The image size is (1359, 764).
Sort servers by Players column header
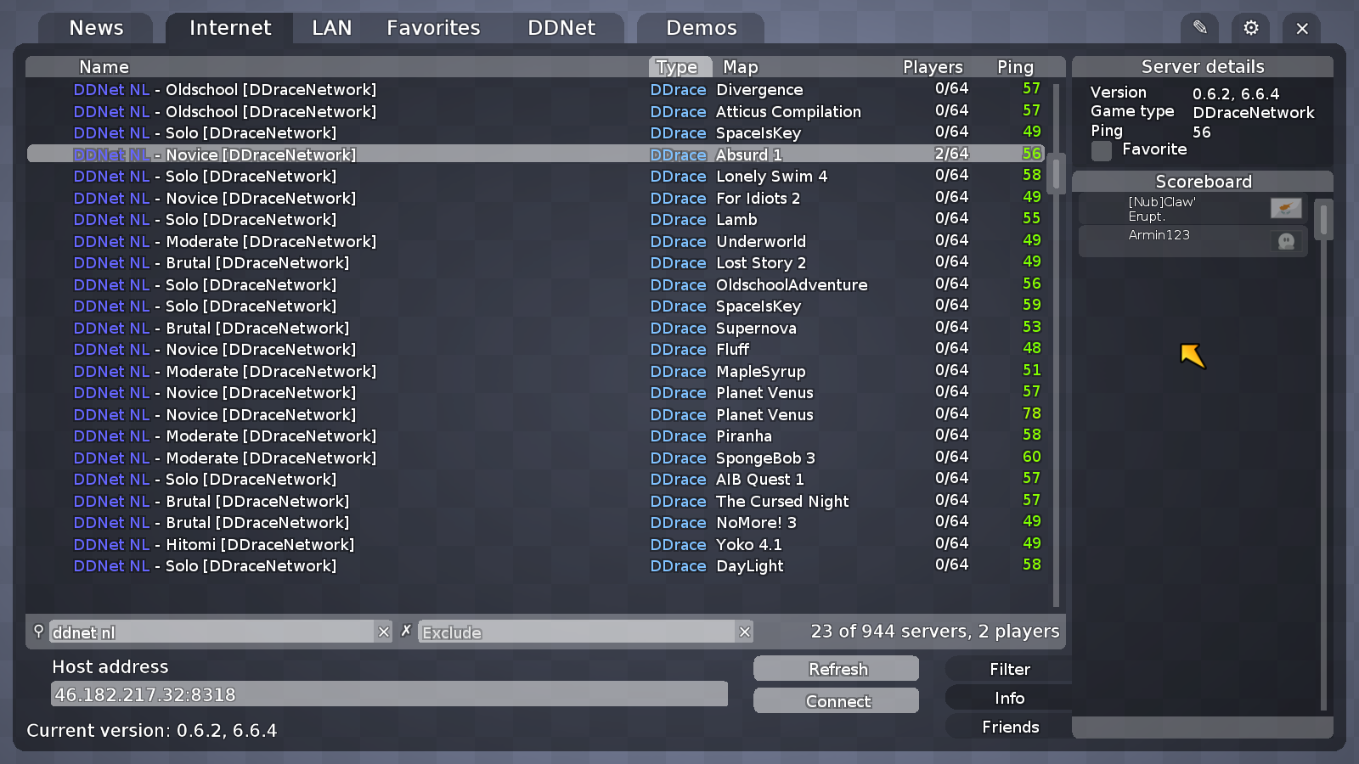coord(932,66)
